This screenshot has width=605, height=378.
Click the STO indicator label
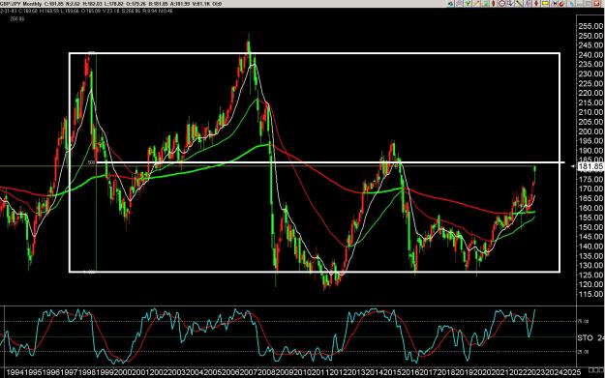[586, 338]
